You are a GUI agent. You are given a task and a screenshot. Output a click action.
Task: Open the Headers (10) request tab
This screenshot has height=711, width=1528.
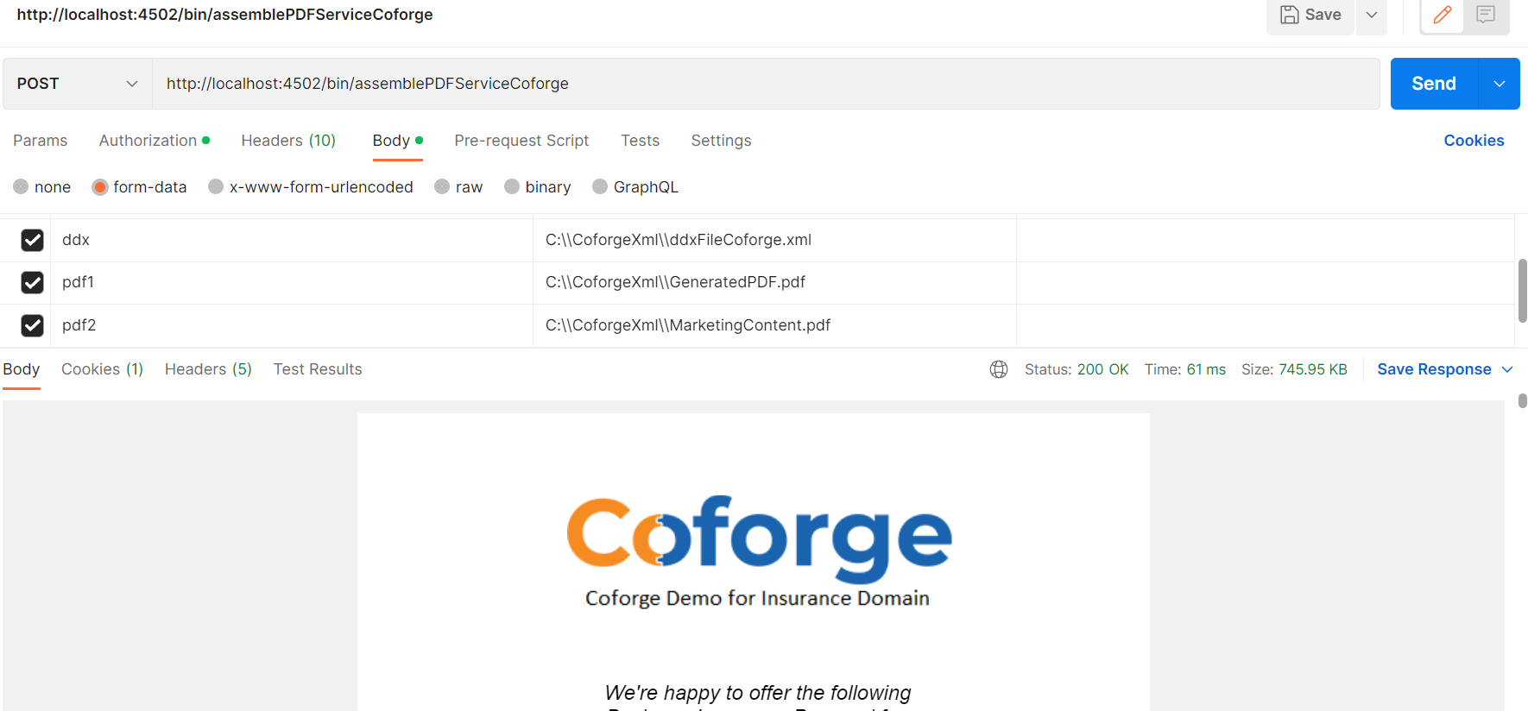[288, 141]
